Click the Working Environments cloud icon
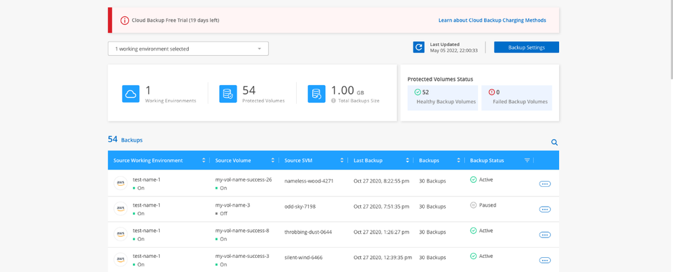The height and width of the screenshot is (272, 673). (131, 94)
